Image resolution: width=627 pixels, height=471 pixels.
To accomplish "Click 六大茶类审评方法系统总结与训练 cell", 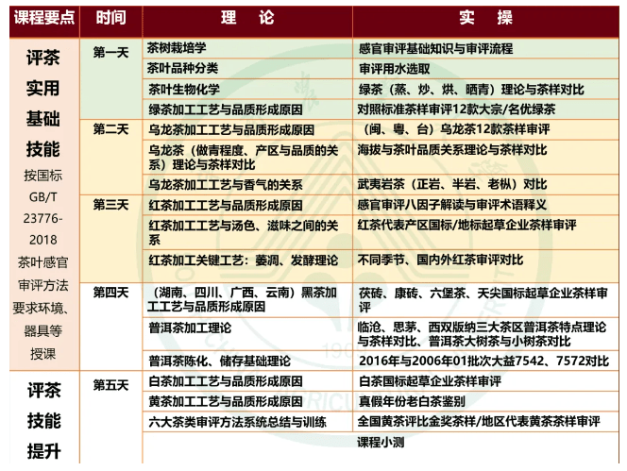I will click(x=247, y=422).
